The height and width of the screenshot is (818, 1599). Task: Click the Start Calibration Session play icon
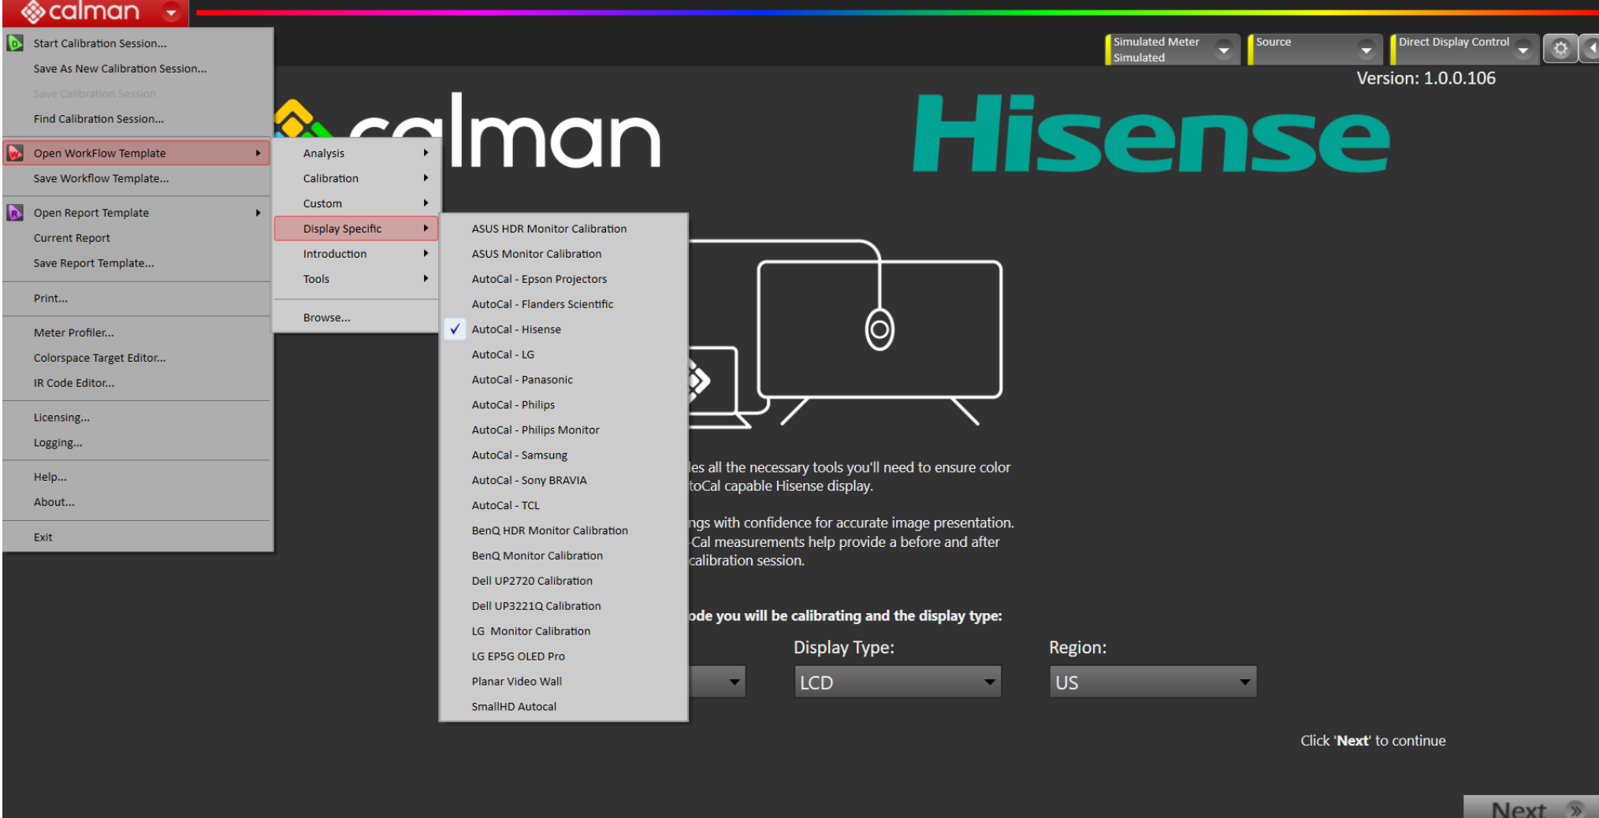pos(15,43)
